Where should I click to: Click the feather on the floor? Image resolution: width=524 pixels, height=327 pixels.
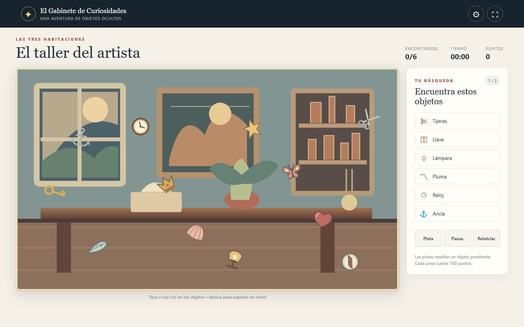pos(97,247)
